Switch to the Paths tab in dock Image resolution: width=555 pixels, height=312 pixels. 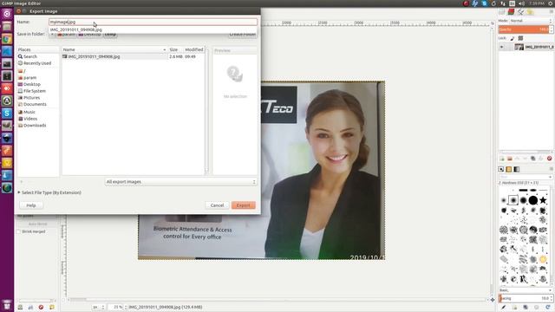click(x=520, y=12)
